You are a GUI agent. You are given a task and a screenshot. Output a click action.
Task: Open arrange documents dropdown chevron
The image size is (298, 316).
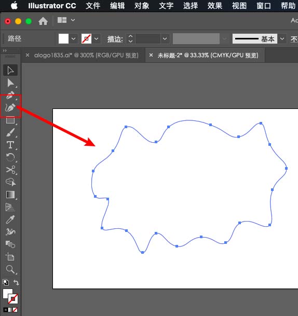click(x=73, y=20)
